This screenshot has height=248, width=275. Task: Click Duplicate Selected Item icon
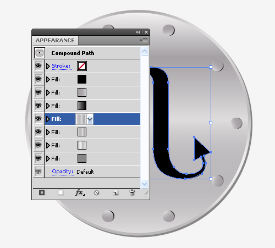(x=116, y=192)
